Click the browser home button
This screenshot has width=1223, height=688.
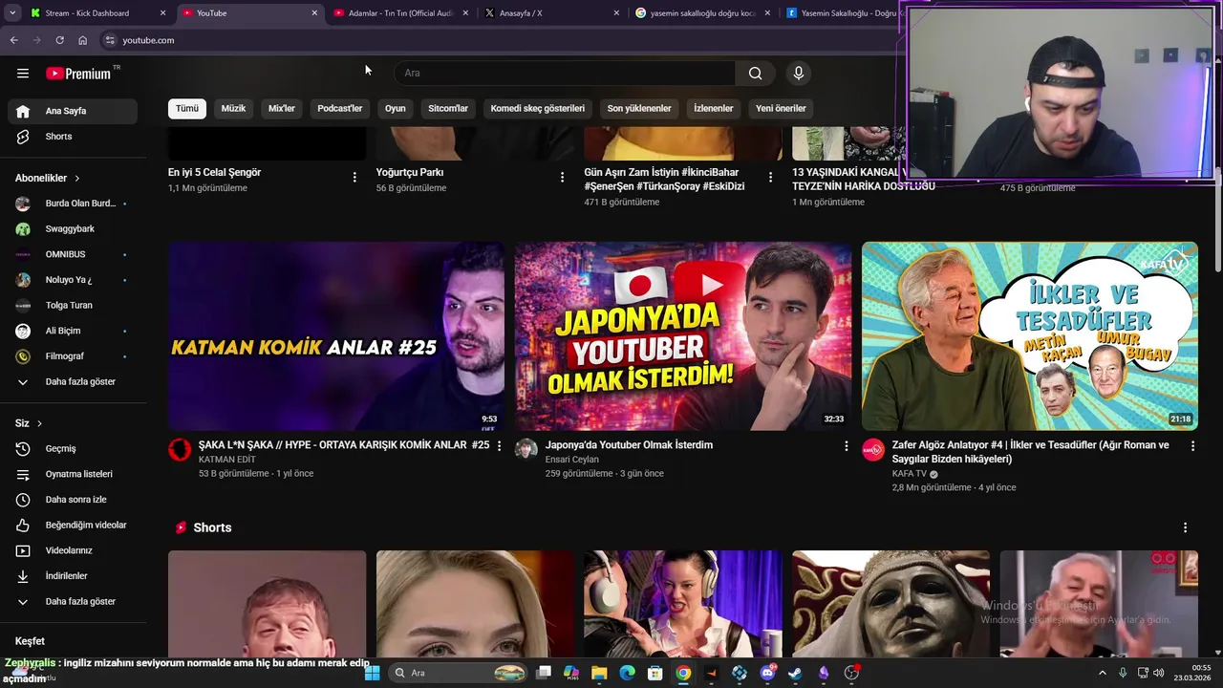(x=82, y=40)
